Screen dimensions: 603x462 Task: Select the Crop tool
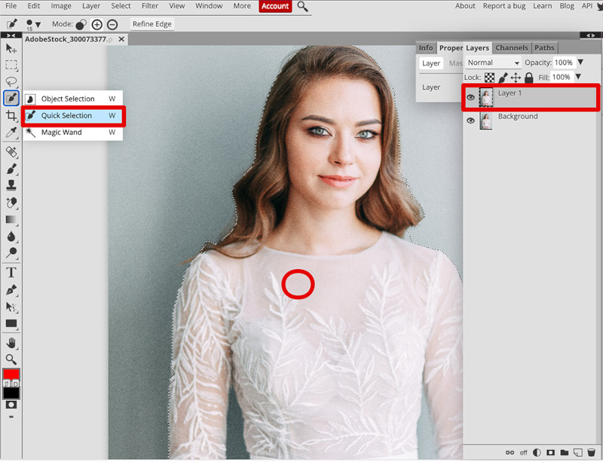tap(11, 115)
